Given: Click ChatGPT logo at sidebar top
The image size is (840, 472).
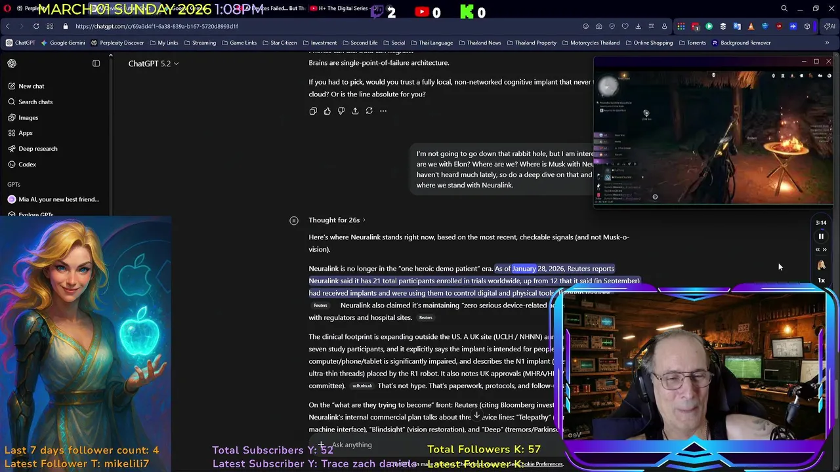Looking at the screenshot, I should 12,64.
